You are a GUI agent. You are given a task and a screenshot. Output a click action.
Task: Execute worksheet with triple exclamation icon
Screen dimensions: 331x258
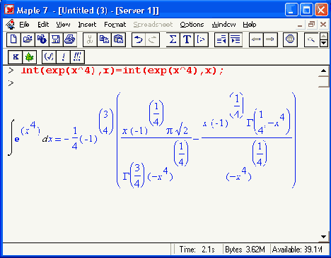tap(77, 57)
